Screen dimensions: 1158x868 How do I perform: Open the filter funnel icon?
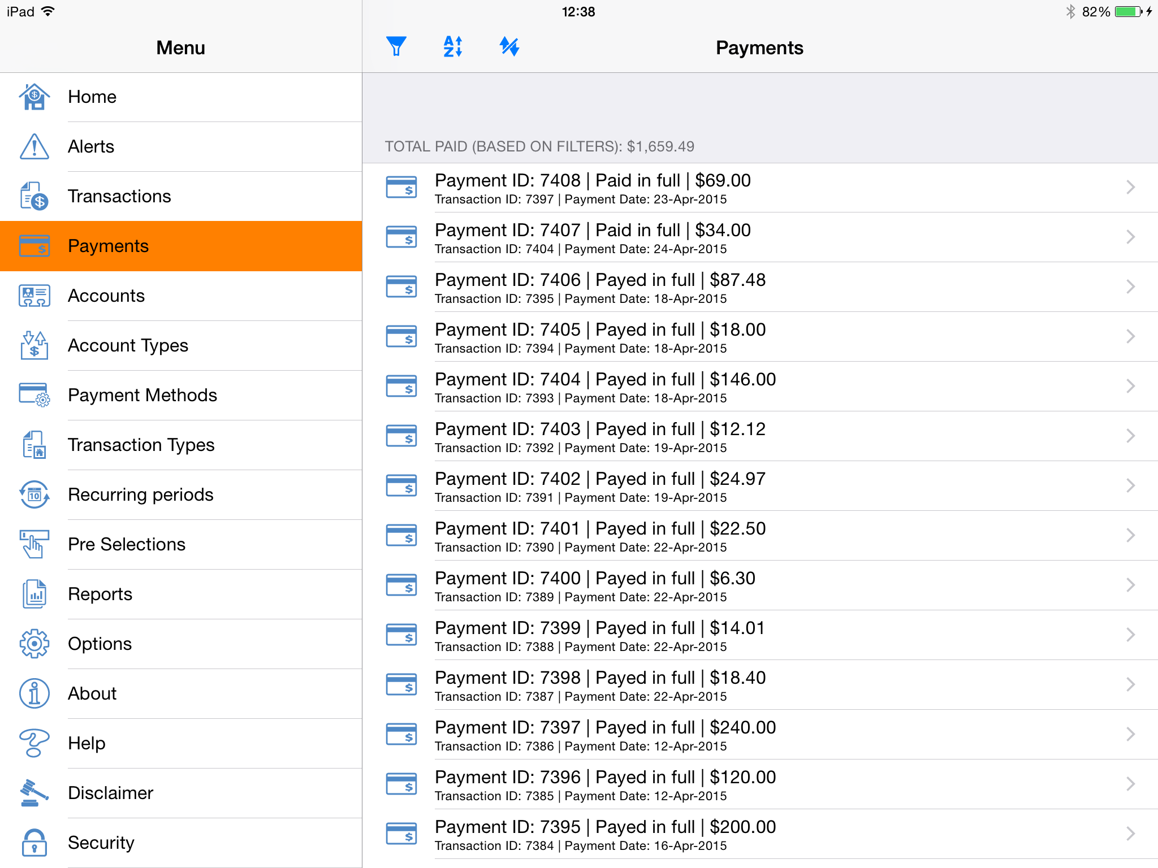(x=396, y=46)
